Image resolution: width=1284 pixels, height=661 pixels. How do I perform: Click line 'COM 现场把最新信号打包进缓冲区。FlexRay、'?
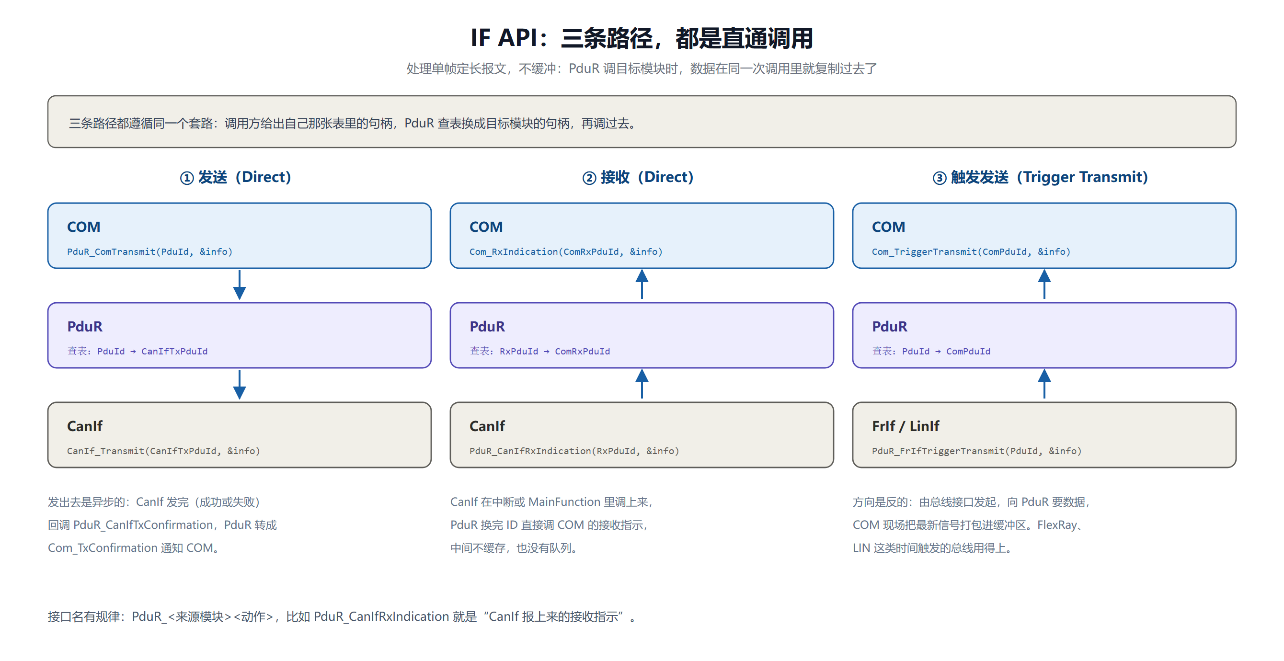pos(967,525)
